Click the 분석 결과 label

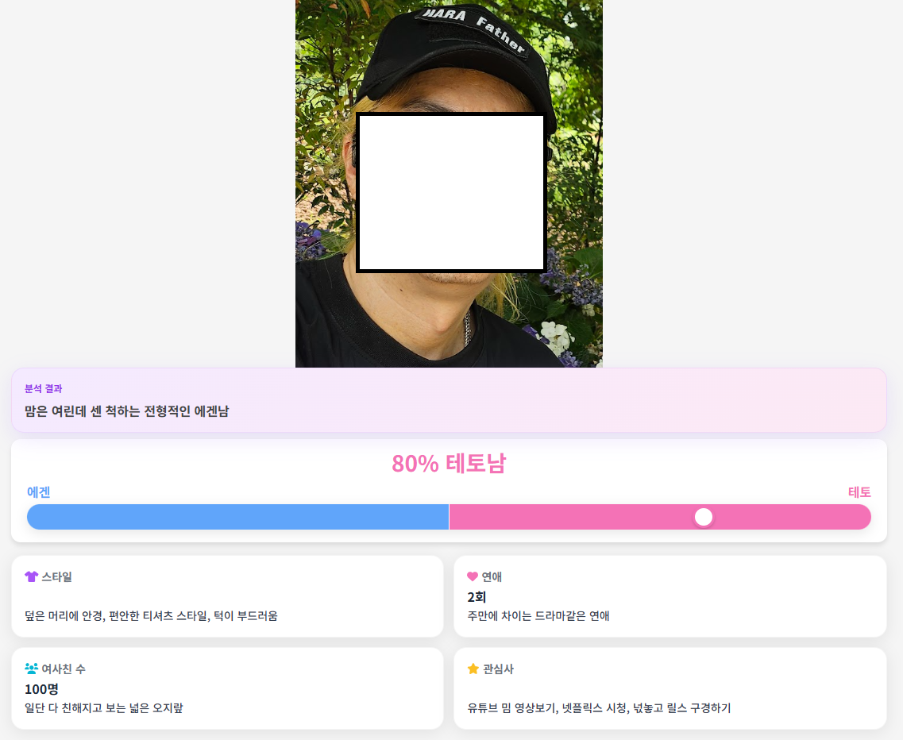tap(43, 389)
